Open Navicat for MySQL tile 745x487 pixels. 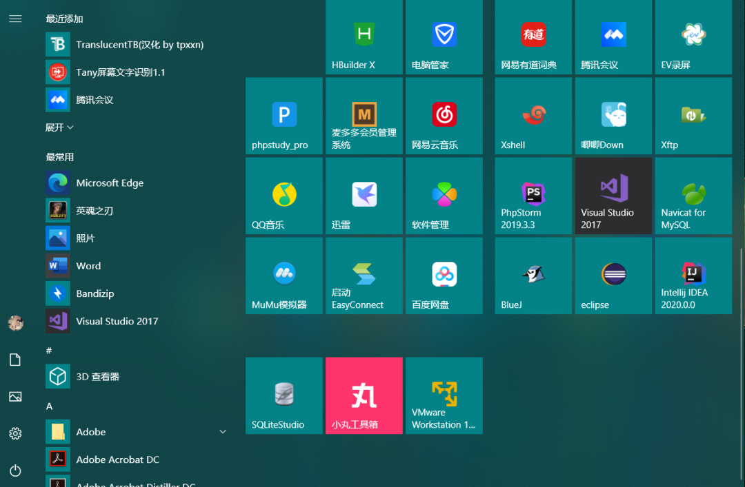point(693,196)
